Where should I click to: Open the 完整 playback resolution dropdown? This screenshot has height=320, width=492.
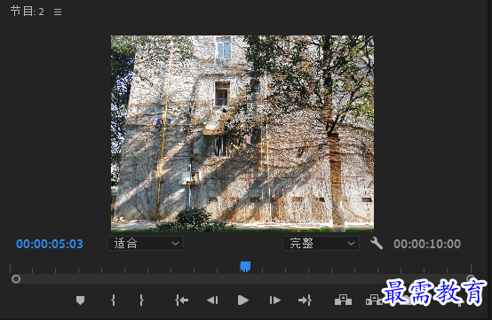(321, 243)
